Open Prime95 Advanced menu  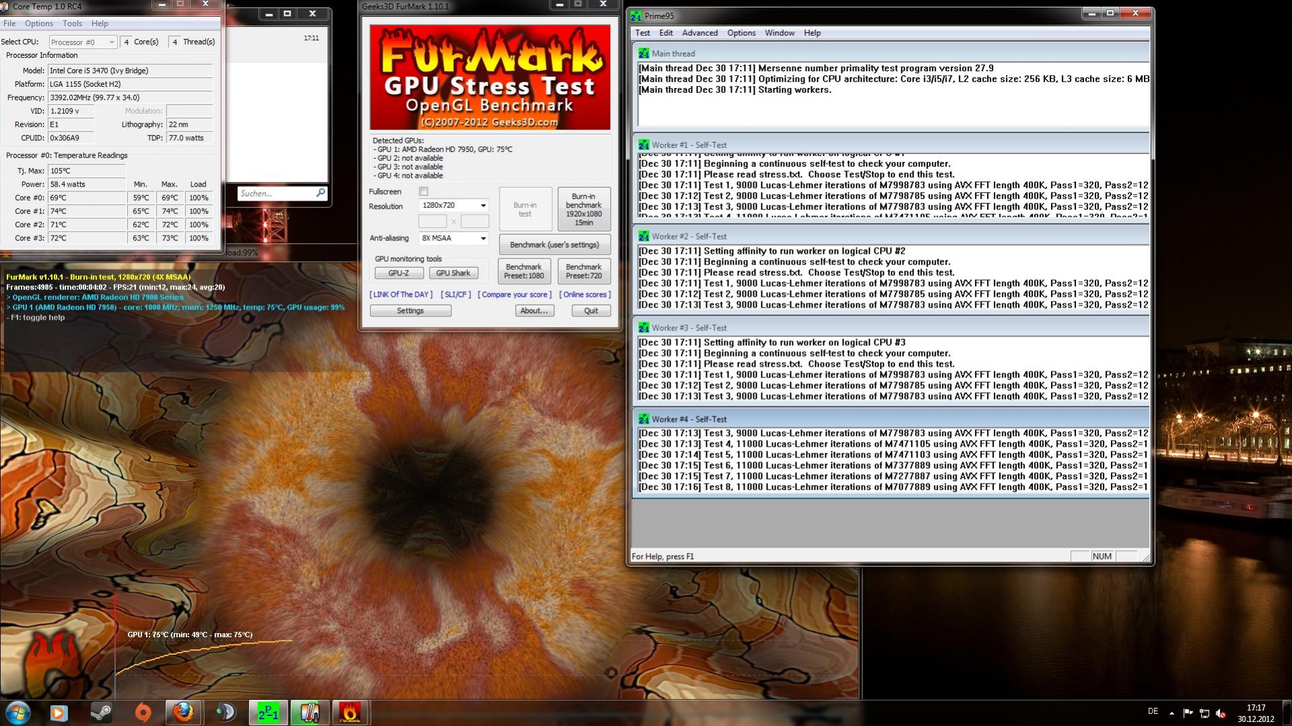click(700, 33)
